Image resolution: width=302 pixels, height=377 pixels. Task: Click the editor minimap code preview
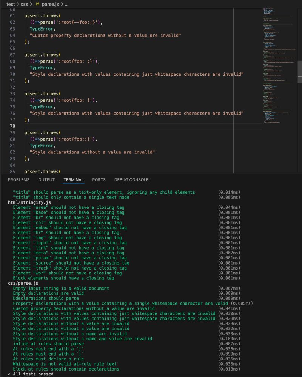point(279,65)
